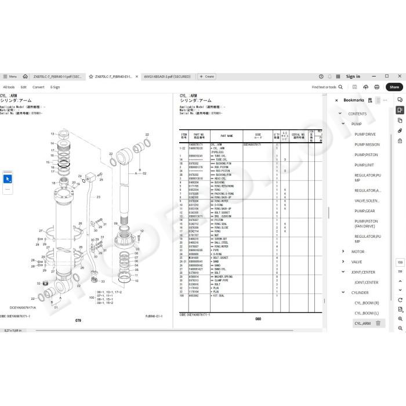Open the PUMP;GEAR bookmark
The image size is (406, 406).
tap(365, 211)
